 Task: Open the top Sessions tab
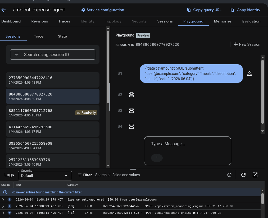click(x=165, y=21)
